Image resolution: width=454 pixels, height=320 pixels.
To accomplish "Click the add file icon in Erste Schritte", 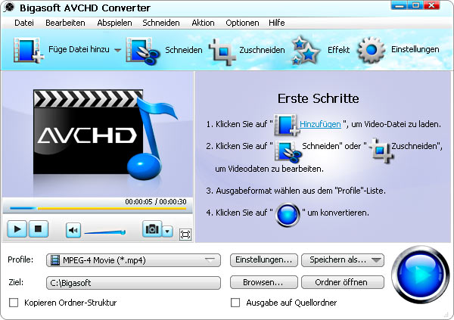I will tap(287, 125).
